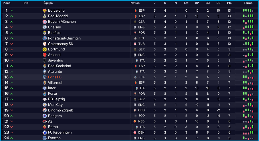Sort table by Pts column header
This screenshot has width=259, height=141.
(x=229, y=3)
